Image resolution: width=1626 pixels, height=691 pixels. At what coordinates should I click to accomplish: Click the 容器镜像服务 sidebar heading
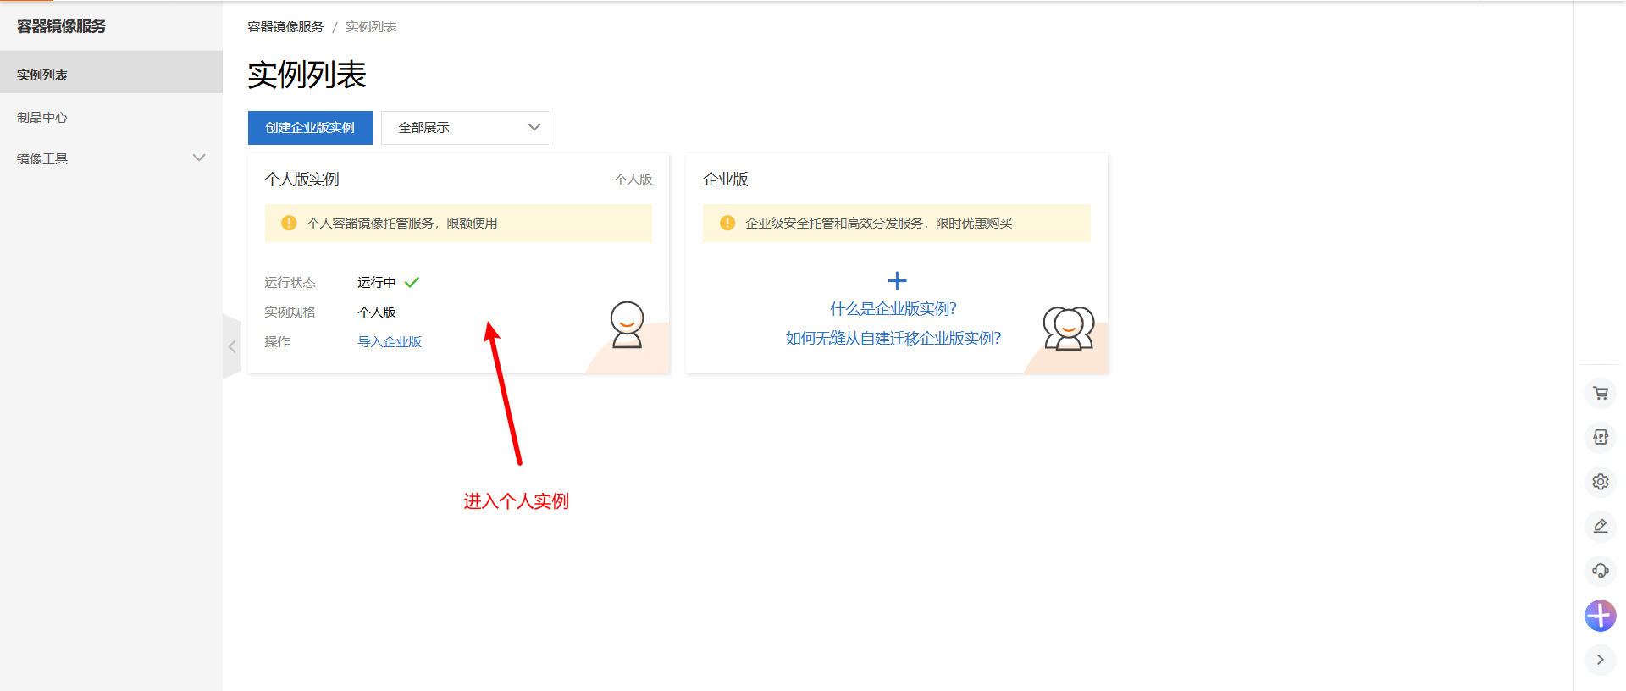[x=62, y=26]
